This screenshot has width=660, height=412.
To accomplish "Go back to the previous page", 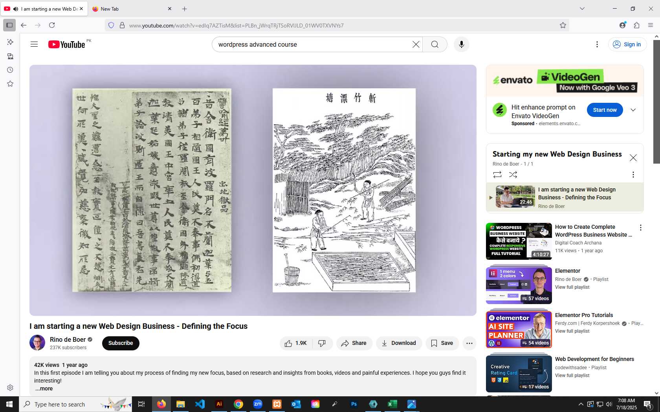I will 24,25.
